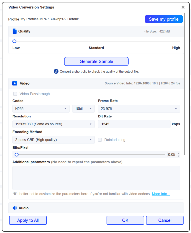Click the Generate Sample button
191x233 pixels.
pyautogui.click(x=96, y=61)
